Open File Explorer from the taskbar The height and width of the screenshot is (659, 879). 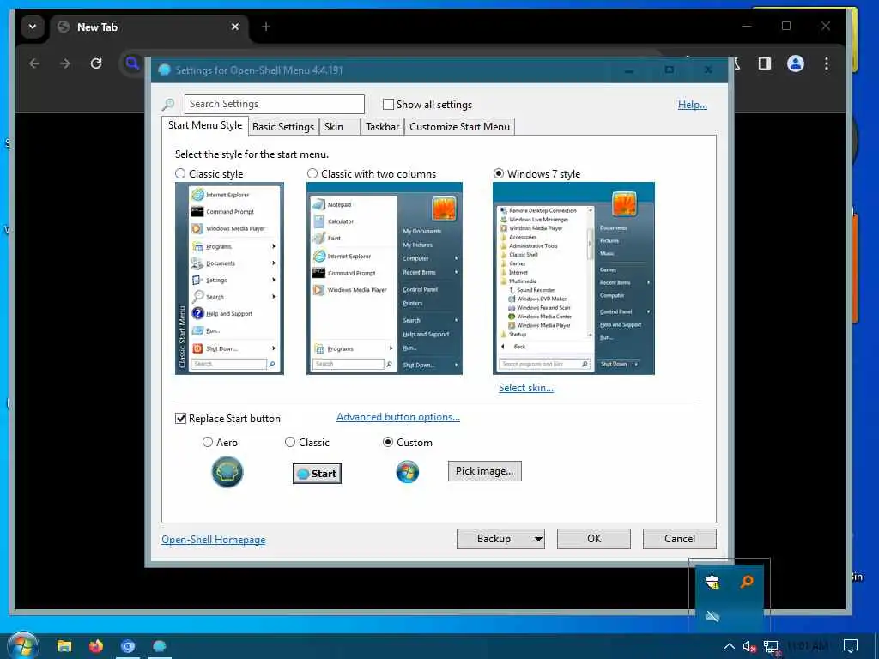tap(64, 646)
